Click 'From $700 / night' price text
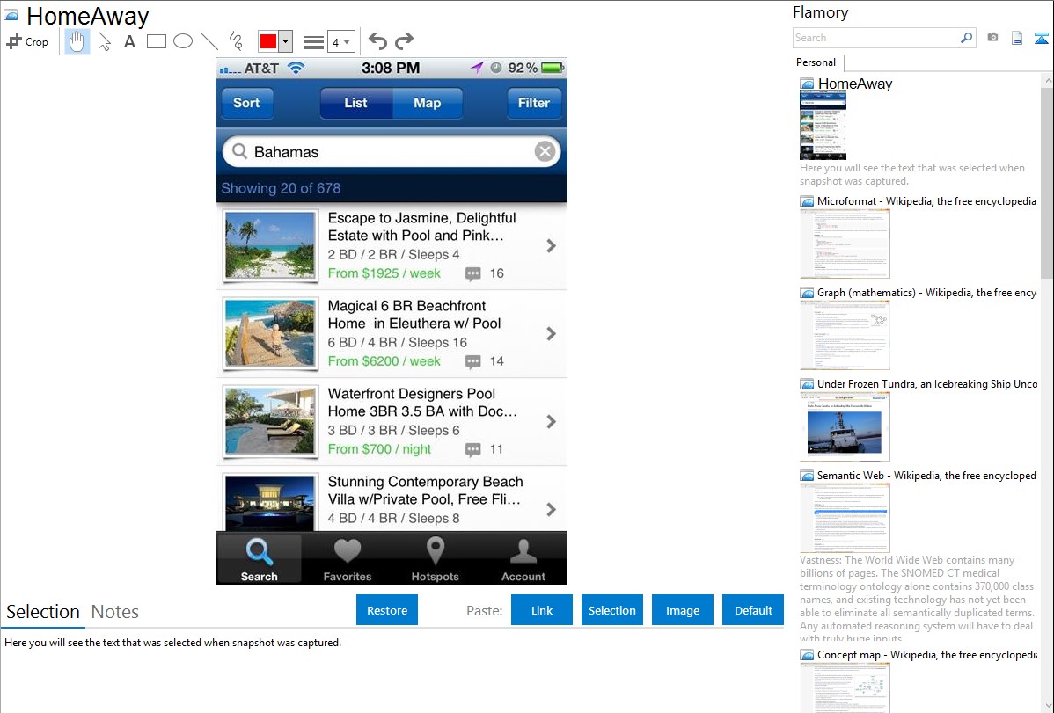The width and height of the screenshot is (1054, 713). pos(379,449)
